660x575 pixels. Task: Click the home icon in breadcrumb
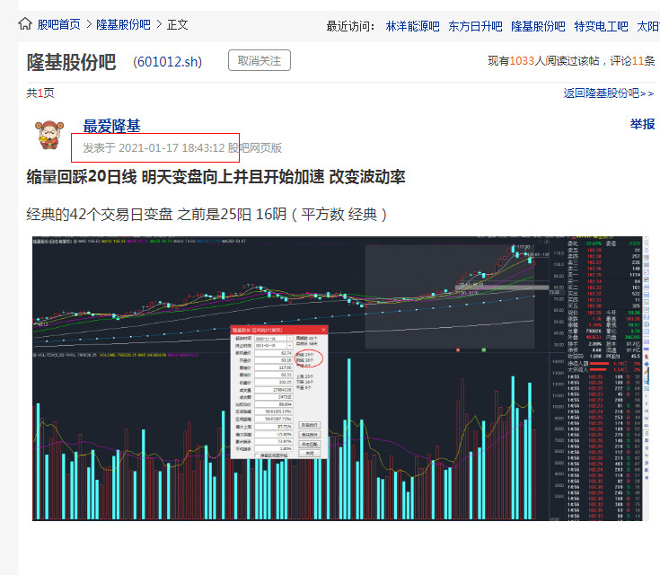point(25,24)
